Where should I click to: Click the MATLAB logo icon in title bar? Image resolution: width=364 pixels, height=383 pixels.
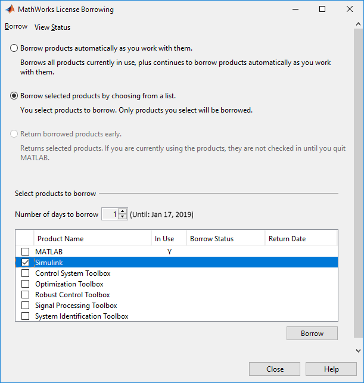(x=9, y=10)
